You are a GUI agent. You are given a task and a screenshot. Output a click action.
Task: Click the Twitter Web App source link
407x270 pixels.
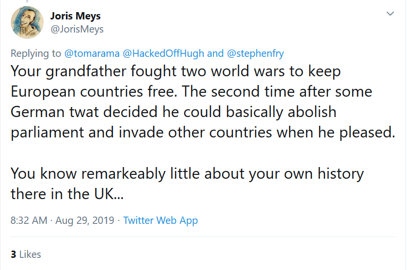coord(161,220)
